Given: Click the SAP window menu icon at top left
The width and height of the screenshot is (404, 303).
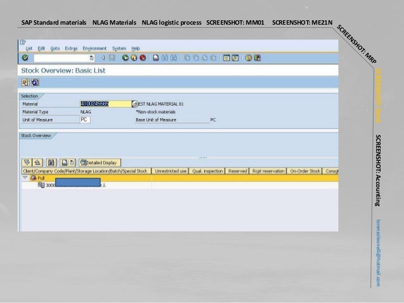Looking at the screenshot, I should point(23,42).
